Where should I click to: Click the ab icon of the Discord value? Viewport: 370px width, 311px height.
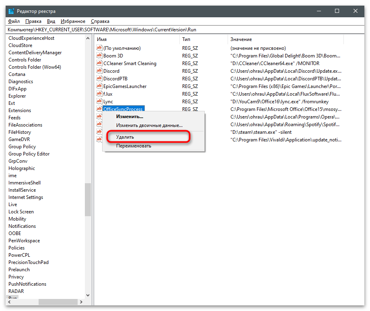(99, 71)
